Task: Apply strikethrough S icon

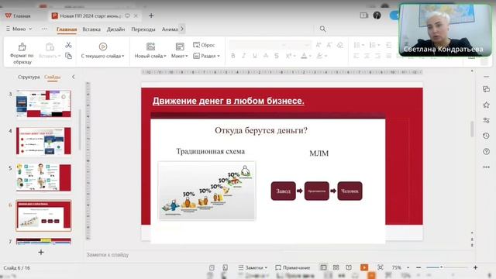Action: pyautogui.click(x=277, y=56)
